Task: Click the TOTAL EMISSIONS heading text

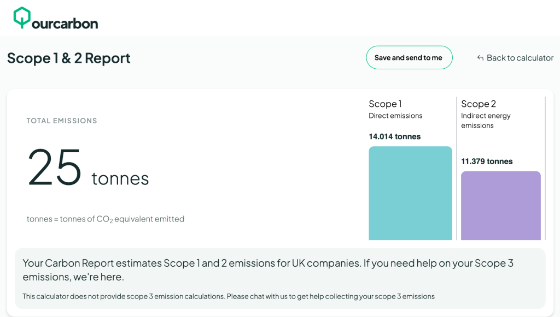Action: pyautogui.click(x=62, y=121)
